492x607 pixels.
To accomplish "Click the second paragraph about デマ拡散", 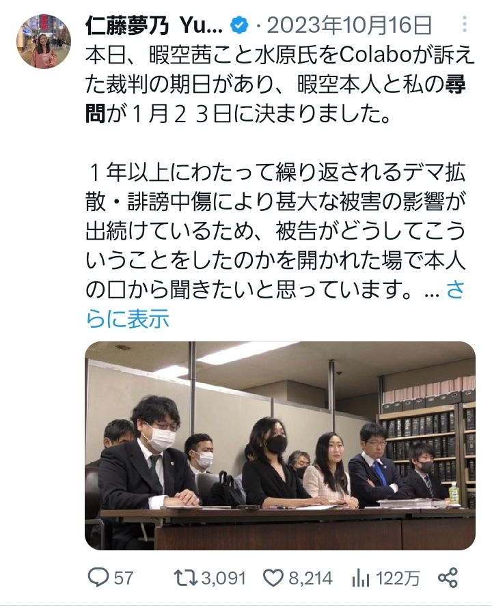I will pyautogui.click(x=275, y=231).
